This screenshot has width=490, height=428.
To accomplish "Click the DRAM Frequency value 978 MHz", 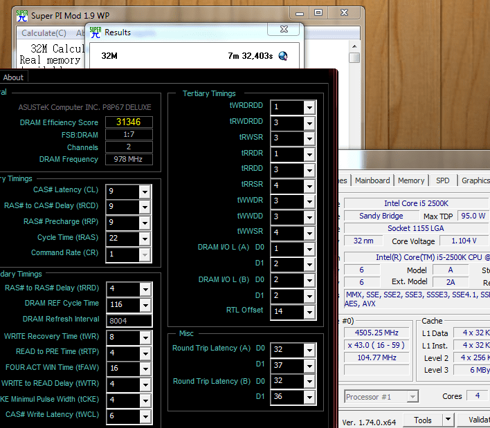I will tap(129, 159).
